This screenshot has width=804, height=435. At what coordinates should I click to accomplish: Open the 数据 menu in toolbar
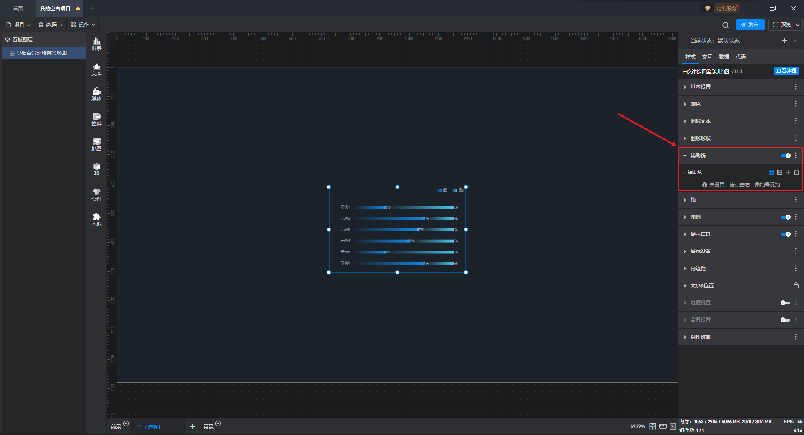51,25
